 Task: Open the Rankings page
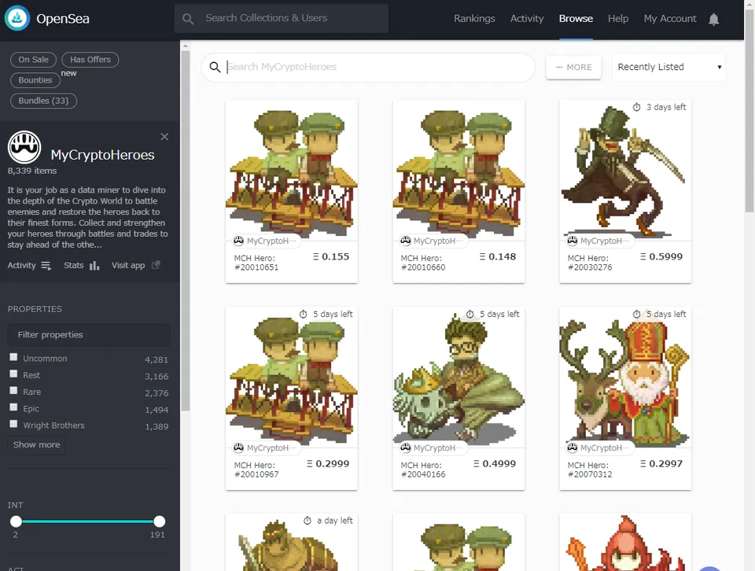coord(474,19)
